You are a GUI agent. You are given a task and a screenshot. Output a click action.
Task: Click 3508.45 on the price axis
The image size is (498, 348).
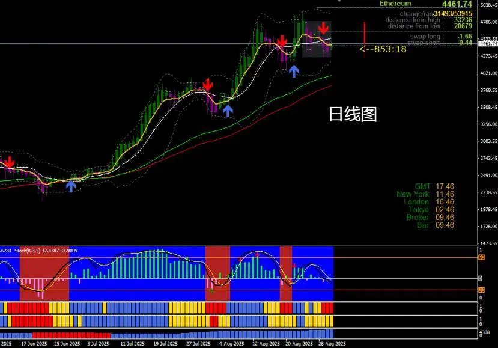coord(489,107)
